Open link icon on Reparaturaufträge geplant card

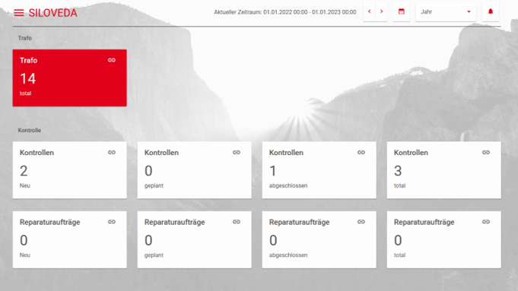(x=237, y=222)
